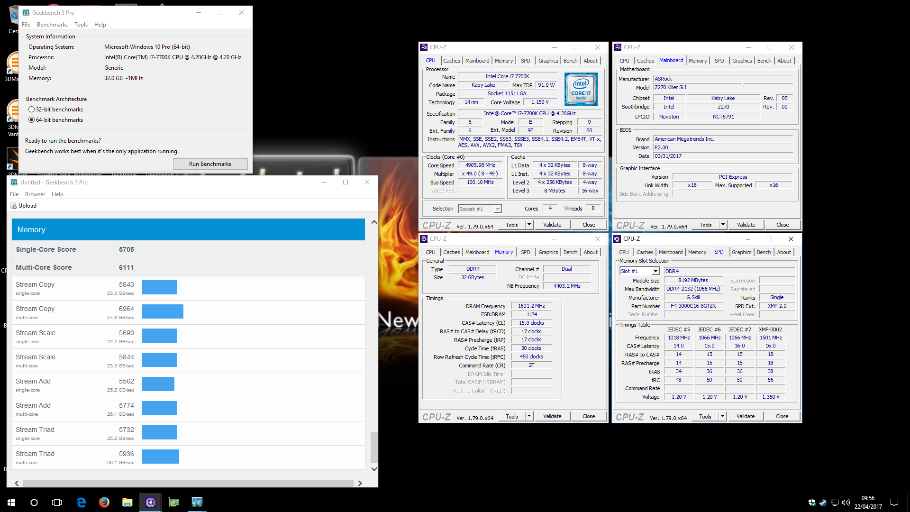Switch to Geekbench taskbar icon

(x=197, y=502)
